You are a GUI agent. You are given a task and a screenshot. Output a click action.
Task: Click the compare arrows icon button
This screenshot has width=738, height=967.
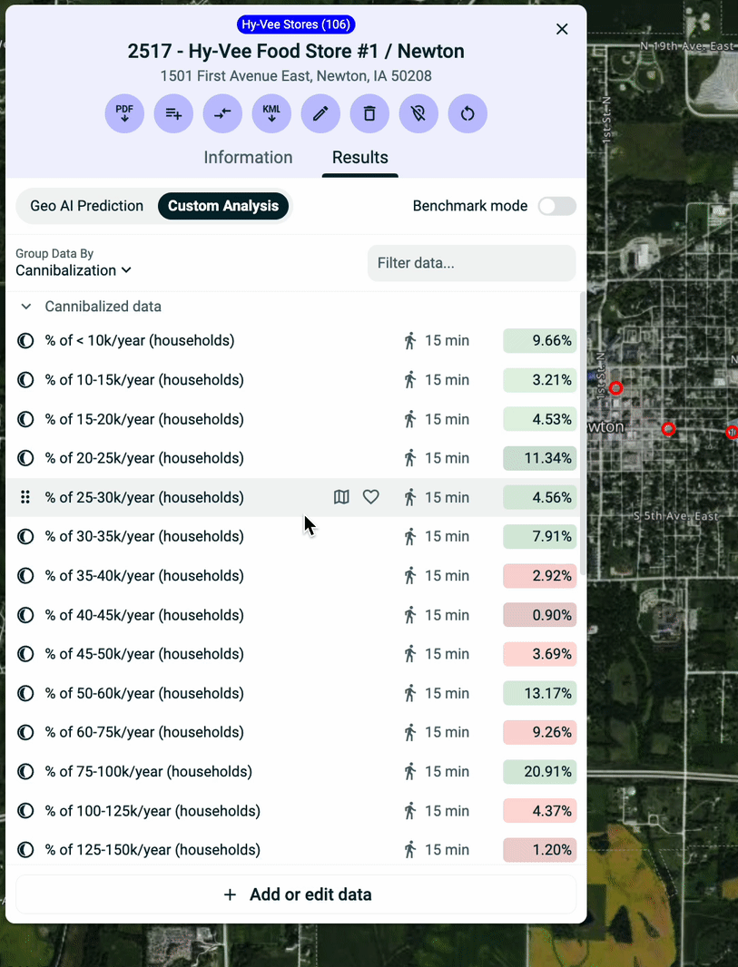(x=222, y=113)
